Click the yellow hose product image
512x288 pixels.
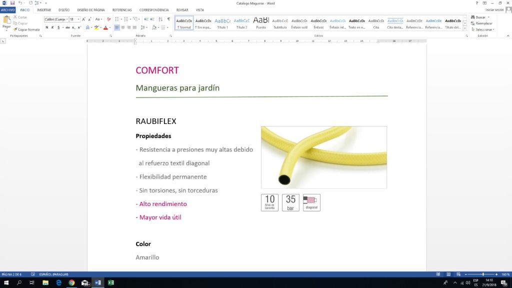pyautogui.click(x=324, y=157)
